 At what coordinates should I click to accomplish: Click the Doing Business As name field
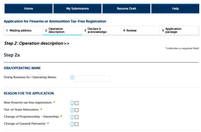[92, 79]
